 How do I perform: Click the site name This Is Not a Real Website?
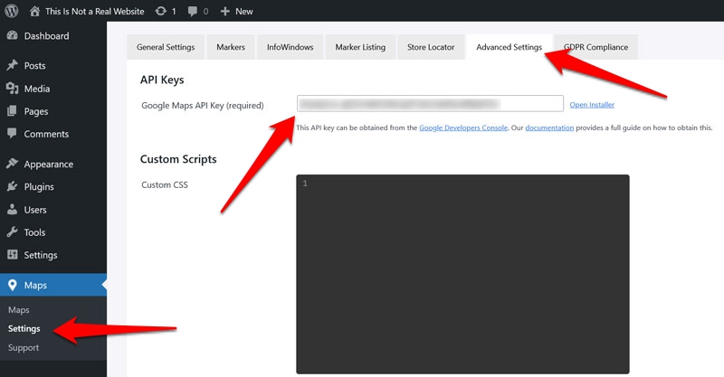(95, 11)
